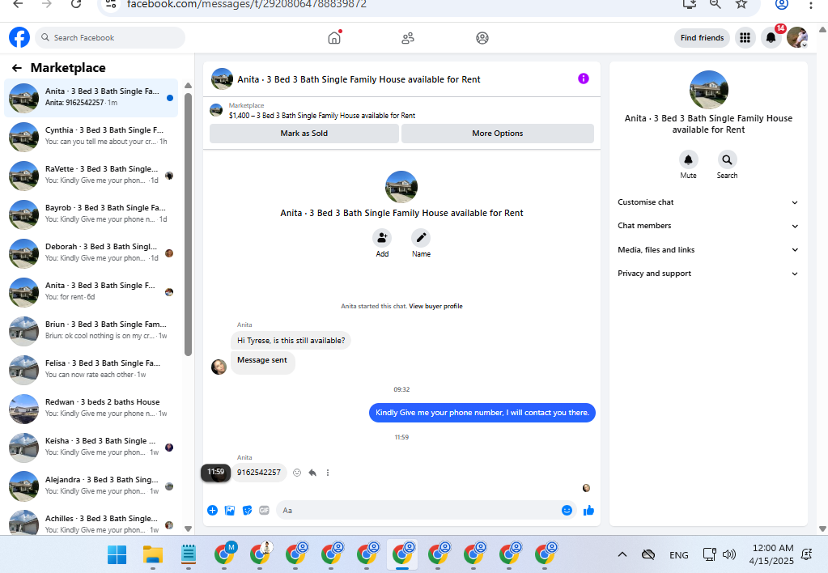Viewport: 828px width, 573px height.
Task: Open more actions plus icon in composer
Action: (212, 510)
